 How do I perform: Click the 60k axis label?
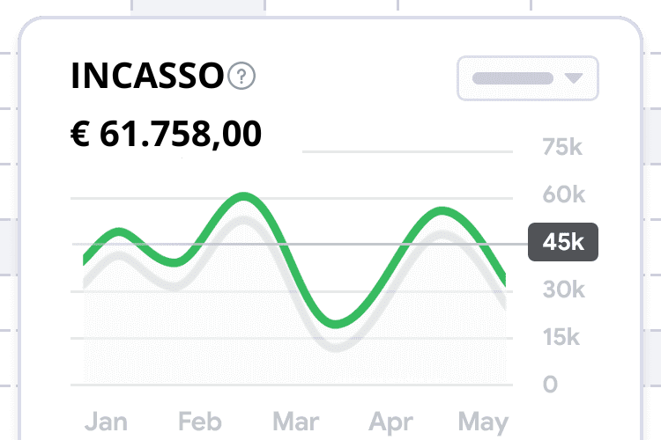(564, 194)
